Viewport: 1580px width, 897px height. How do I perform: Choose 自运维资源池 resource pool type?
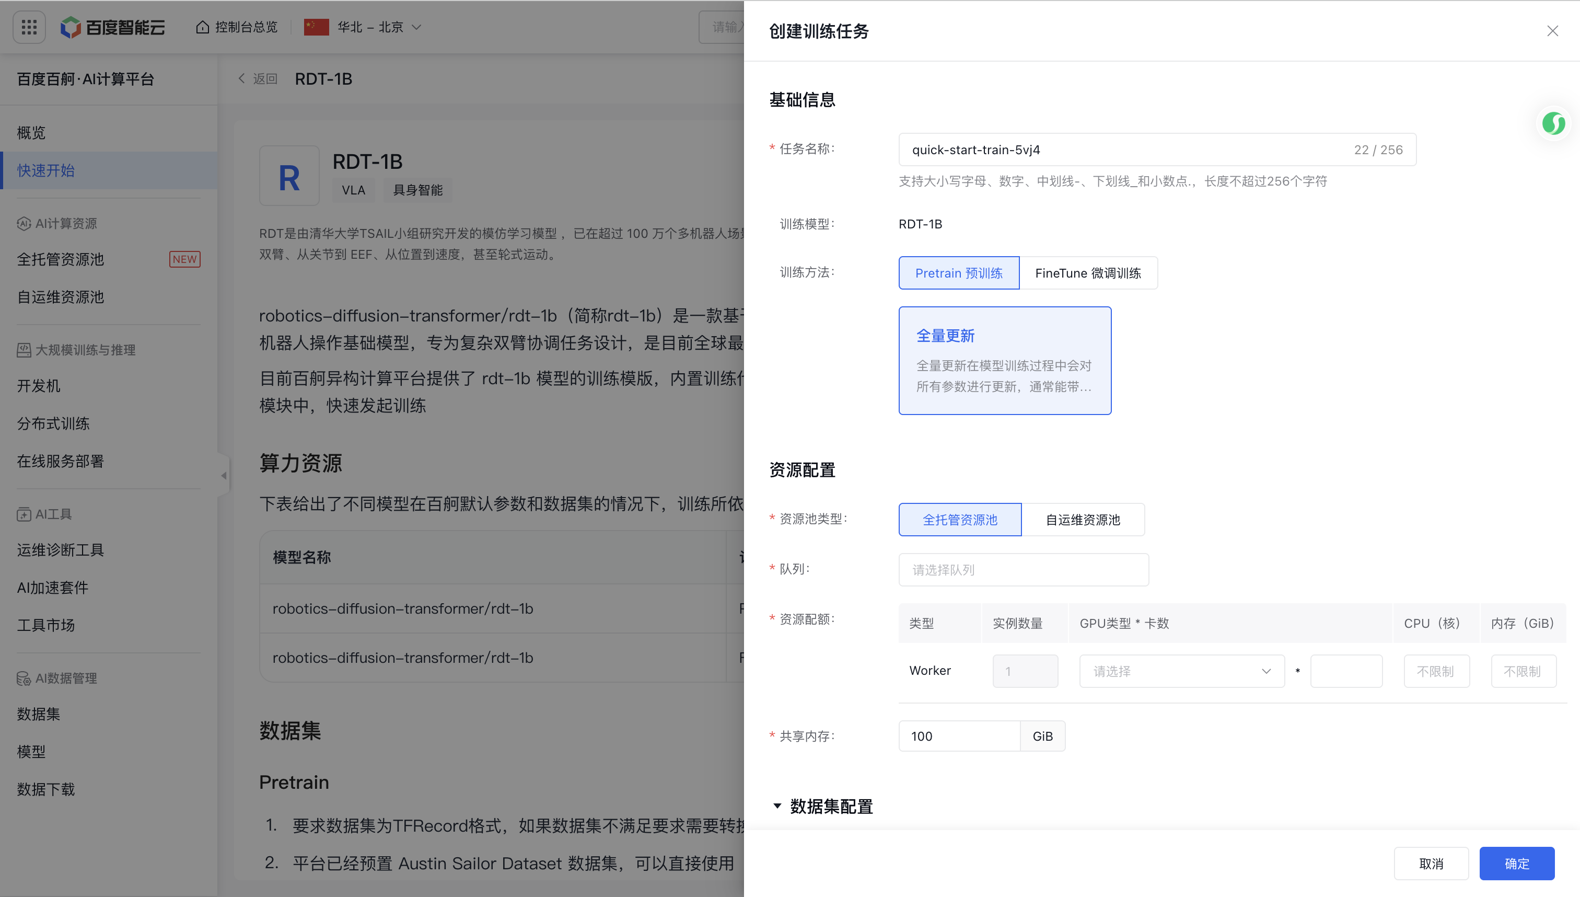click(x=1083, y=520)
